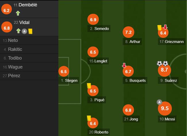
Task: Select Dembélé's 6.2 rating circle
Action: pyautogui.click(x=6, y=9)
